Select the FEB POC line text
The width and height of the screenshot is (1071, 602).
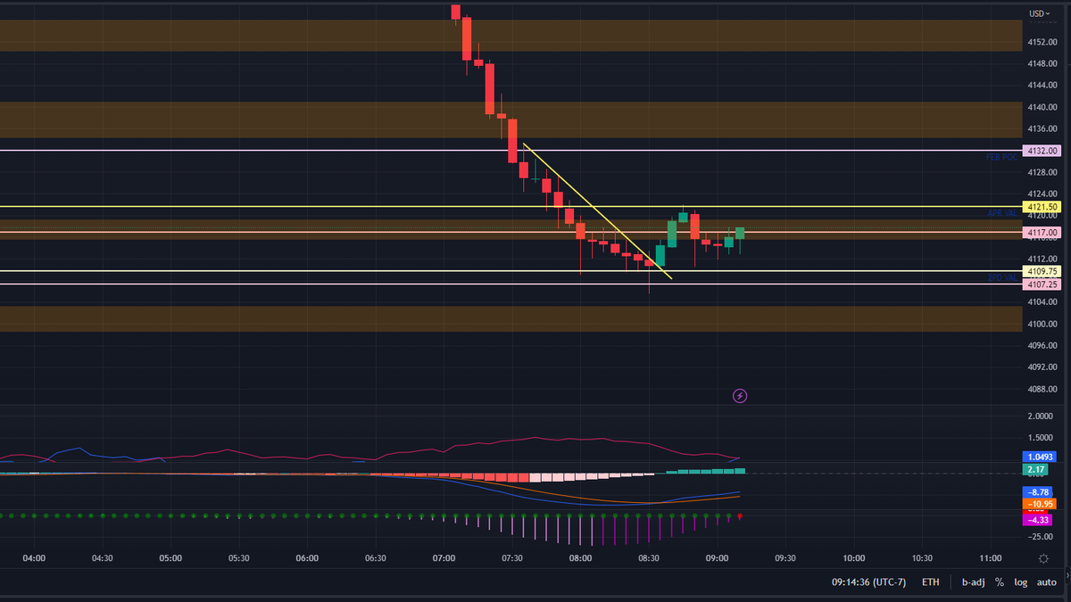pos(1001,156)
